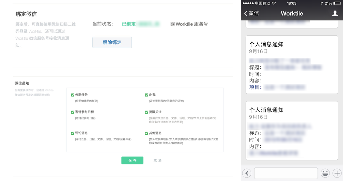This screenshot has height=181, width=343.
Task: Open the plus attachments icon in chat bar
Action: (x=337, y=173)
